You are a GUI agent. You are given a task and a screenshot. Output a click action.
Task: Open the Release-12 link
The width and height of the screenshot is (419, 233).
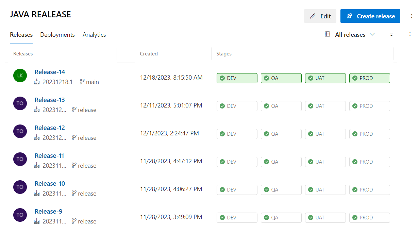(x=50, y=128)
